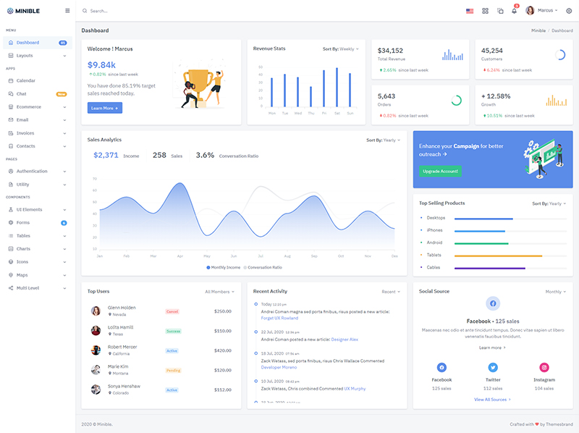This screenshot has height=433, width=579.
Task: Open the settings gear icon
Action: pyautogui.click(x=568, y=11)
